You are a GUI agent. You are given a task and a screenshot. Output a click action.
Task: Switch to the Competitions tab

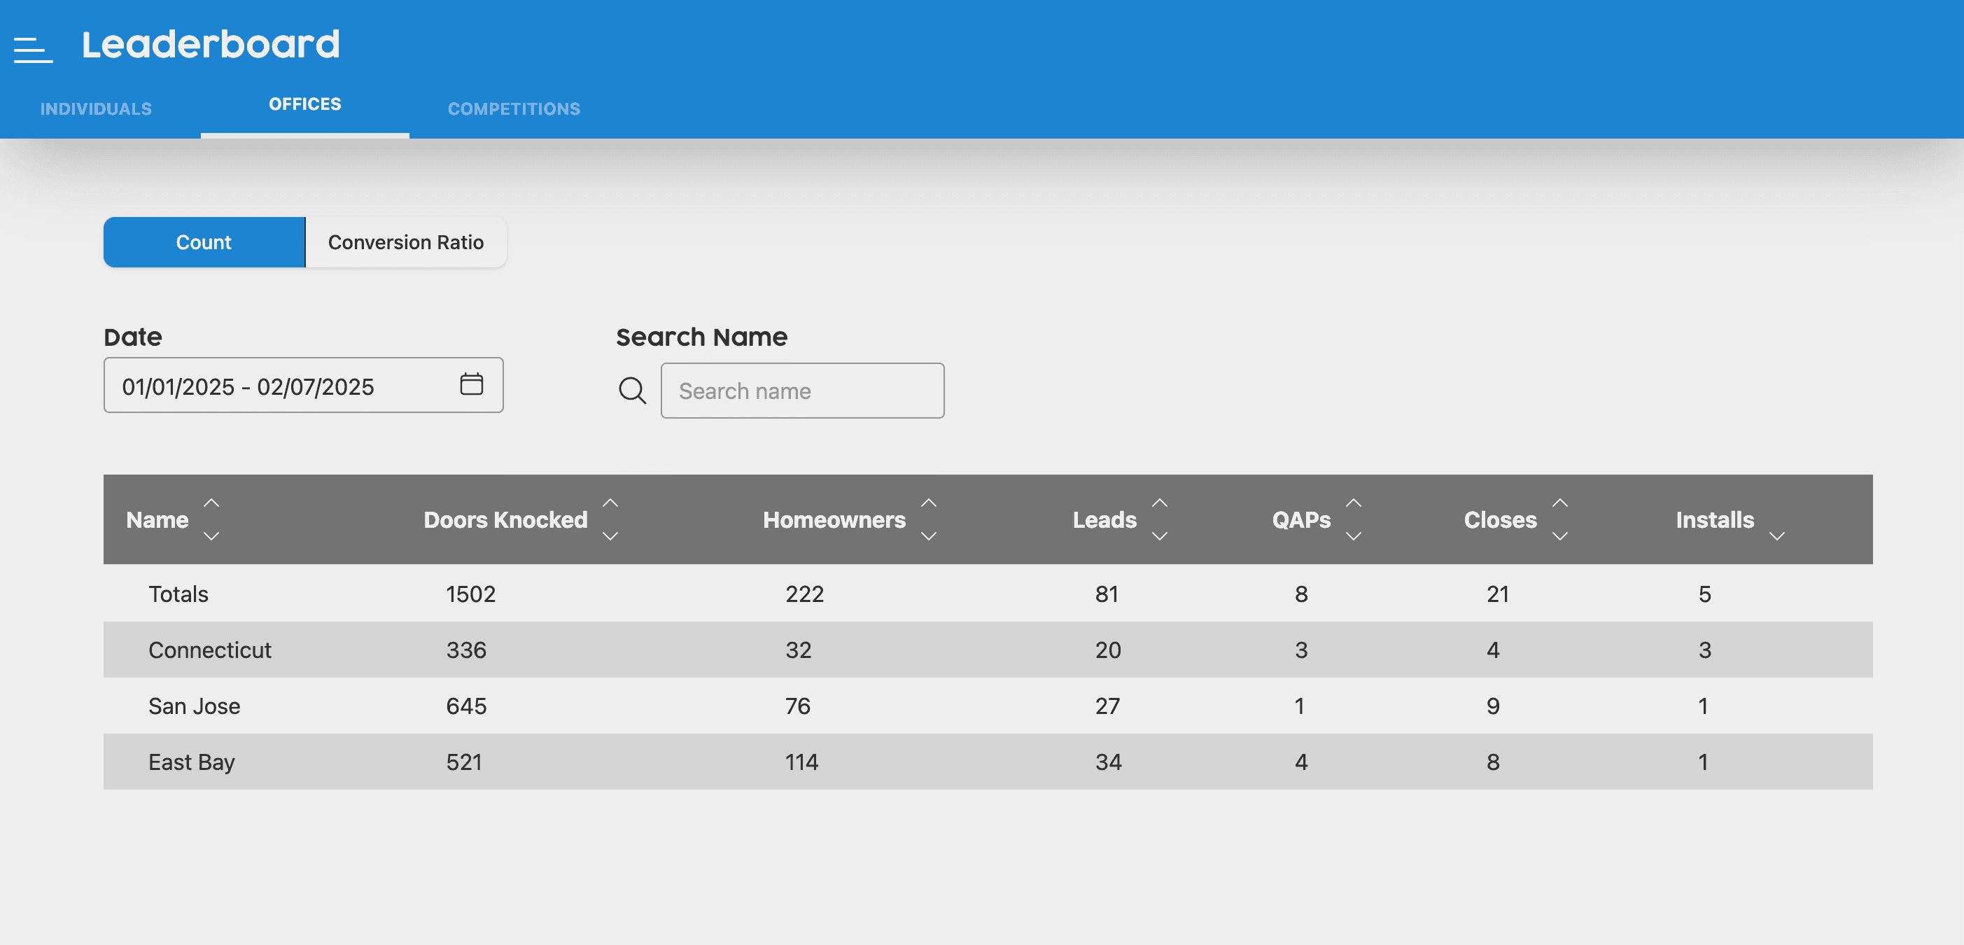click(514, 108)
